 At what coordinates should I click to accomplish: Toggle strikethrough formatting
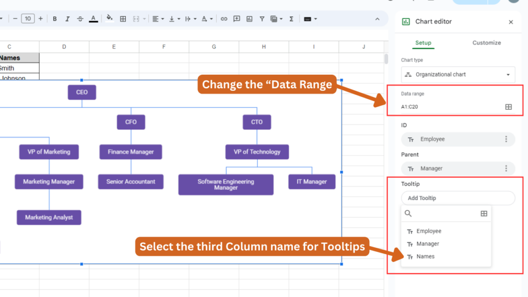(80, 19)
